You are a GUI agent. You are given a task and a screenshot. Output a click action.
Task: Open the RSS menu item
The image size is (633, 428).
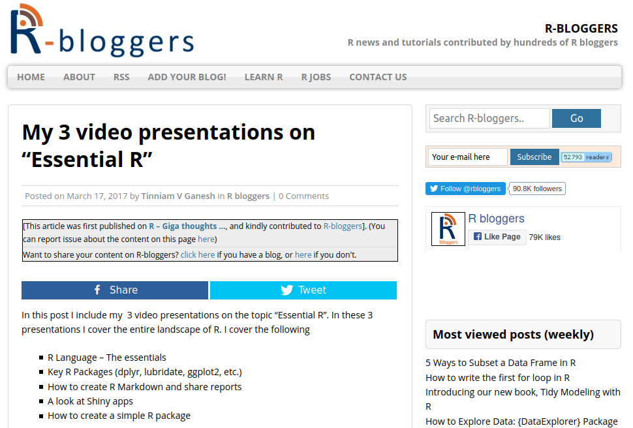click(121, 77)
